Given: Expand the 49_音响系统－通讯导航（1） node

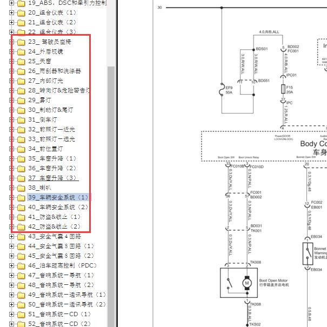Looking at the screenshot, I should click(11, 295).
